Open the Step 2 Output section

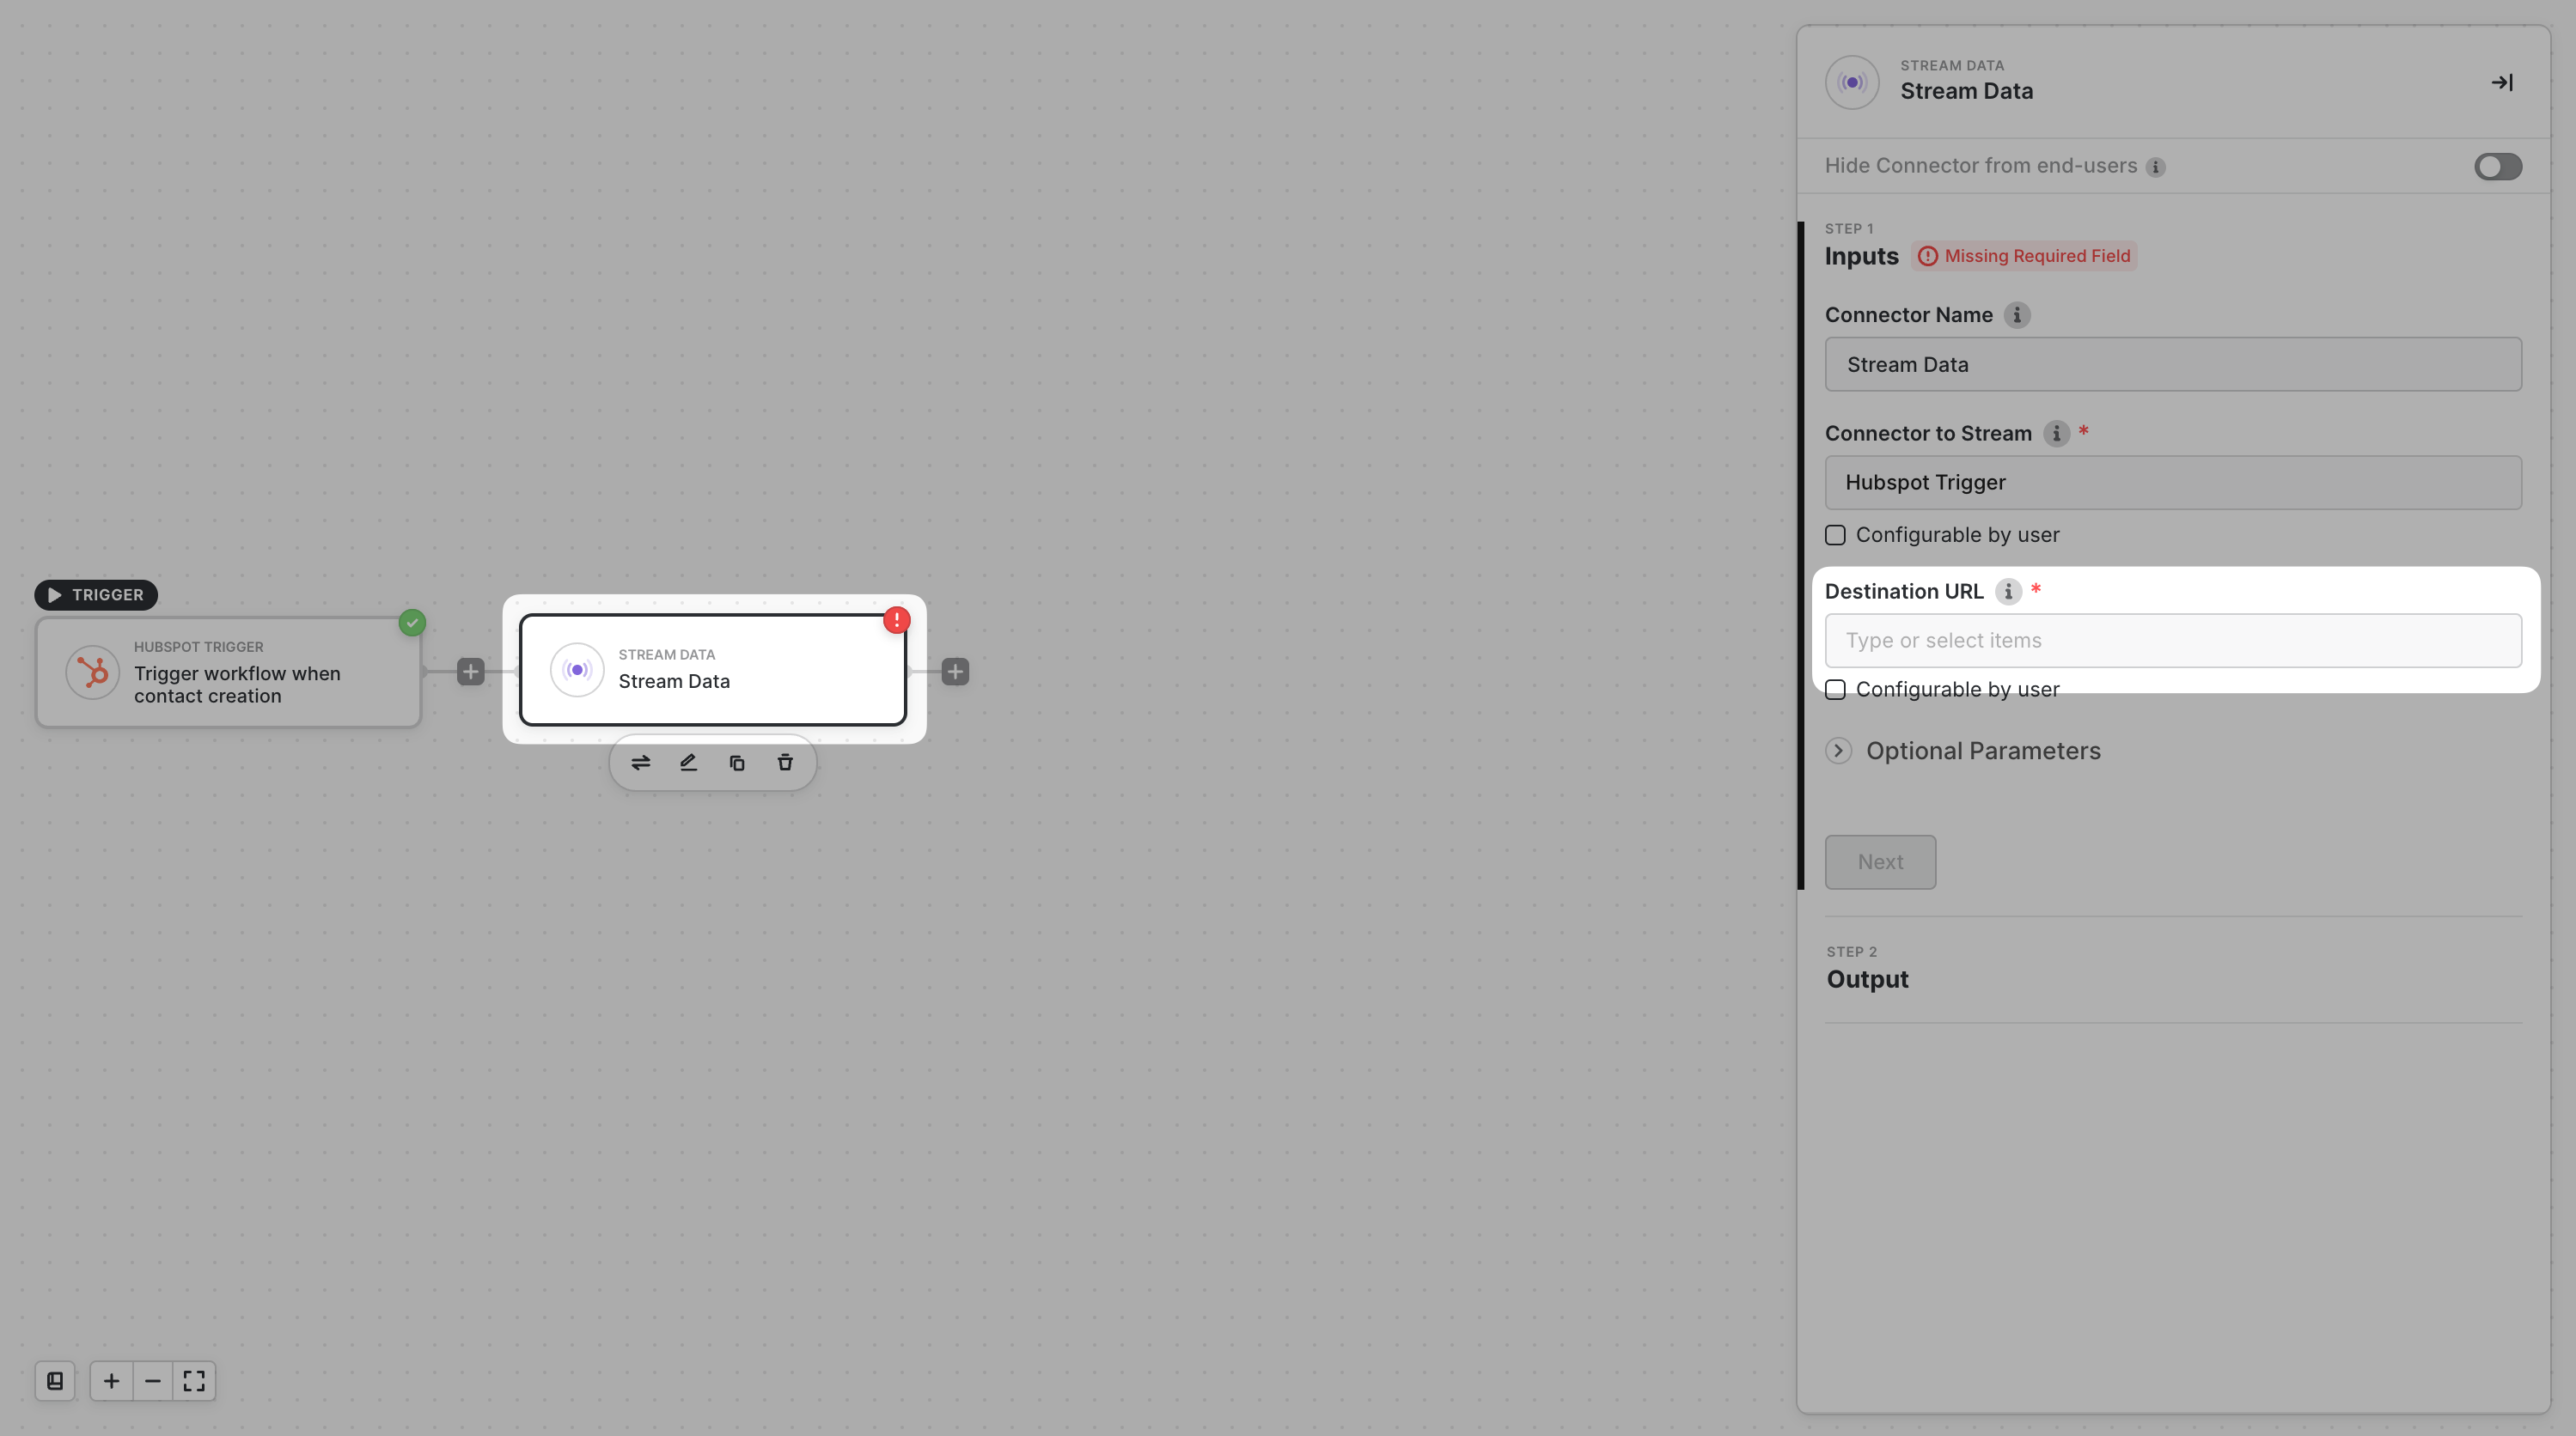point(1867,978)
